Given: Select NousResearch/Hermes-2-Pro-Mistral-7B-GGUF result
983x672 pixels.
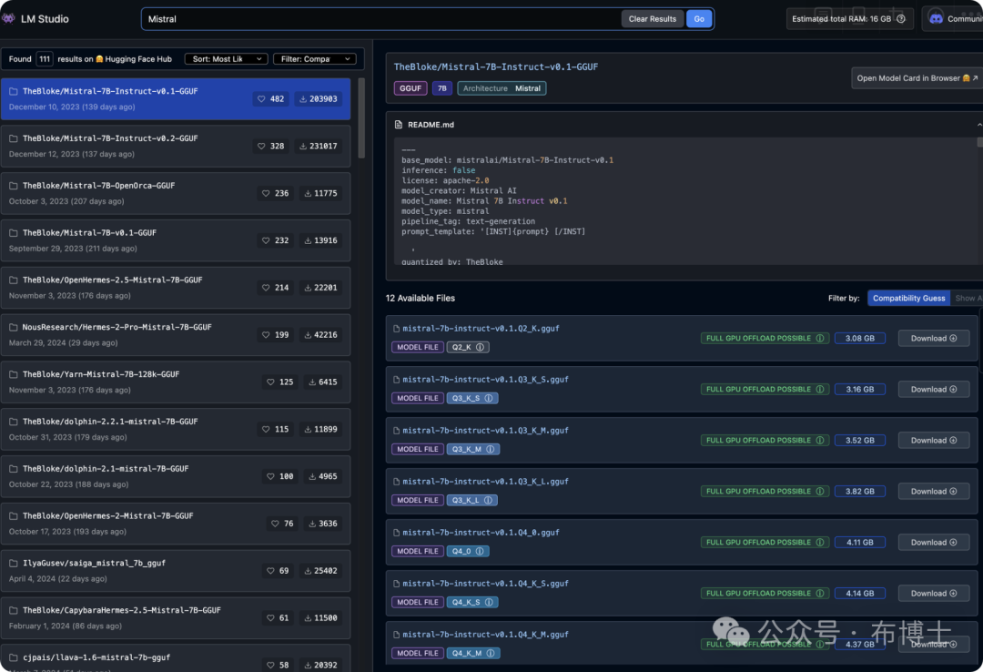Looking at the screenshot, I should [176, 334].
